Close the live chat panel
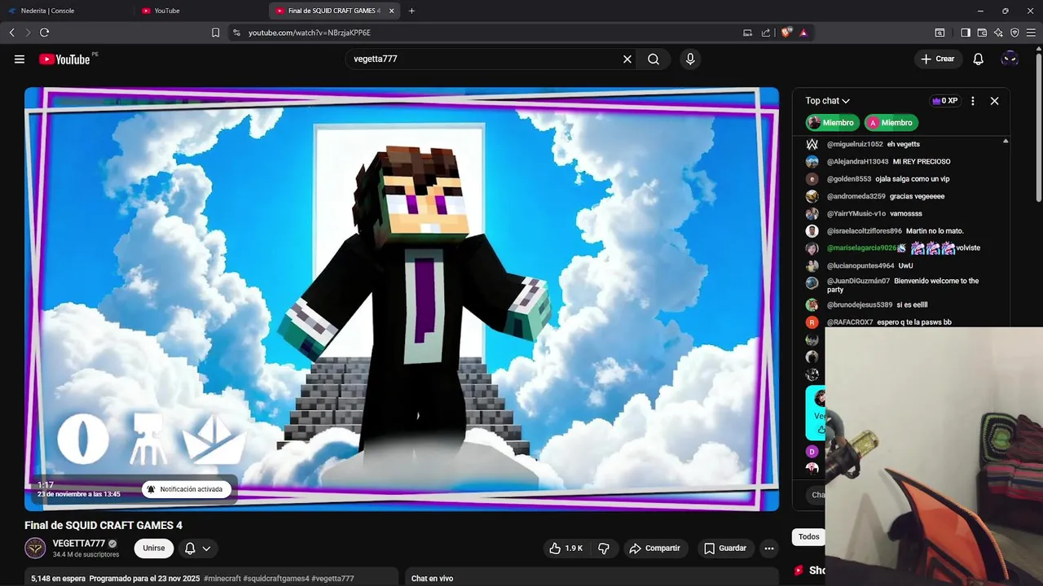Viewport: 1043px width, 586px height. [994, 101]
